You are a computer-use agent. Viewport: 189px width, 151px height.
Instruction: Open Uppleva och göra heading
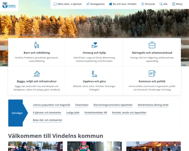click(94, 81)
